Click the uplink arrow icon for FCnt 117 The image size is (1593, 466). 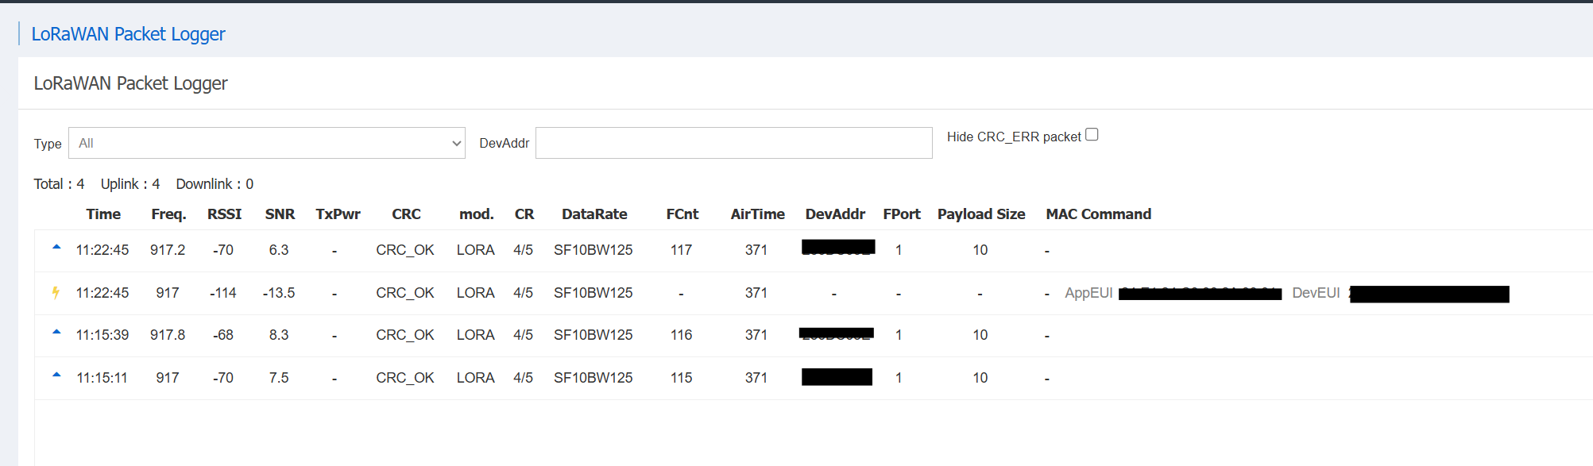(x=56, y=248)
